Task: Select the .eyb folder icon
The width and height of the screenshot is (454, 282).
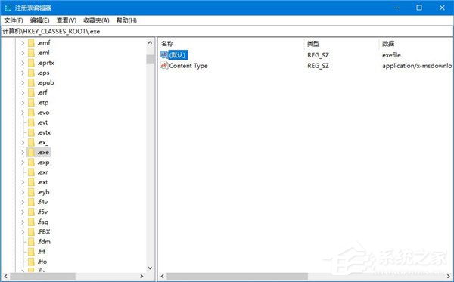Action: [31, 192]
